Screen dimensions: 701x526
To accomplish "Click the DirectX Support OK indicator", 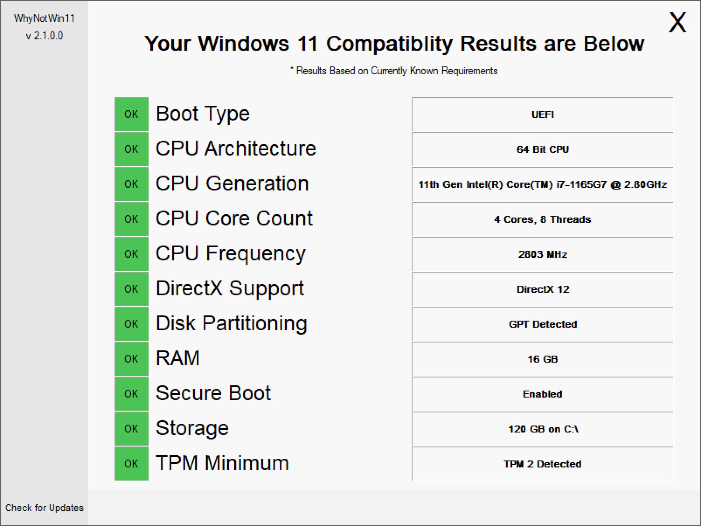I will click(131, 289).
